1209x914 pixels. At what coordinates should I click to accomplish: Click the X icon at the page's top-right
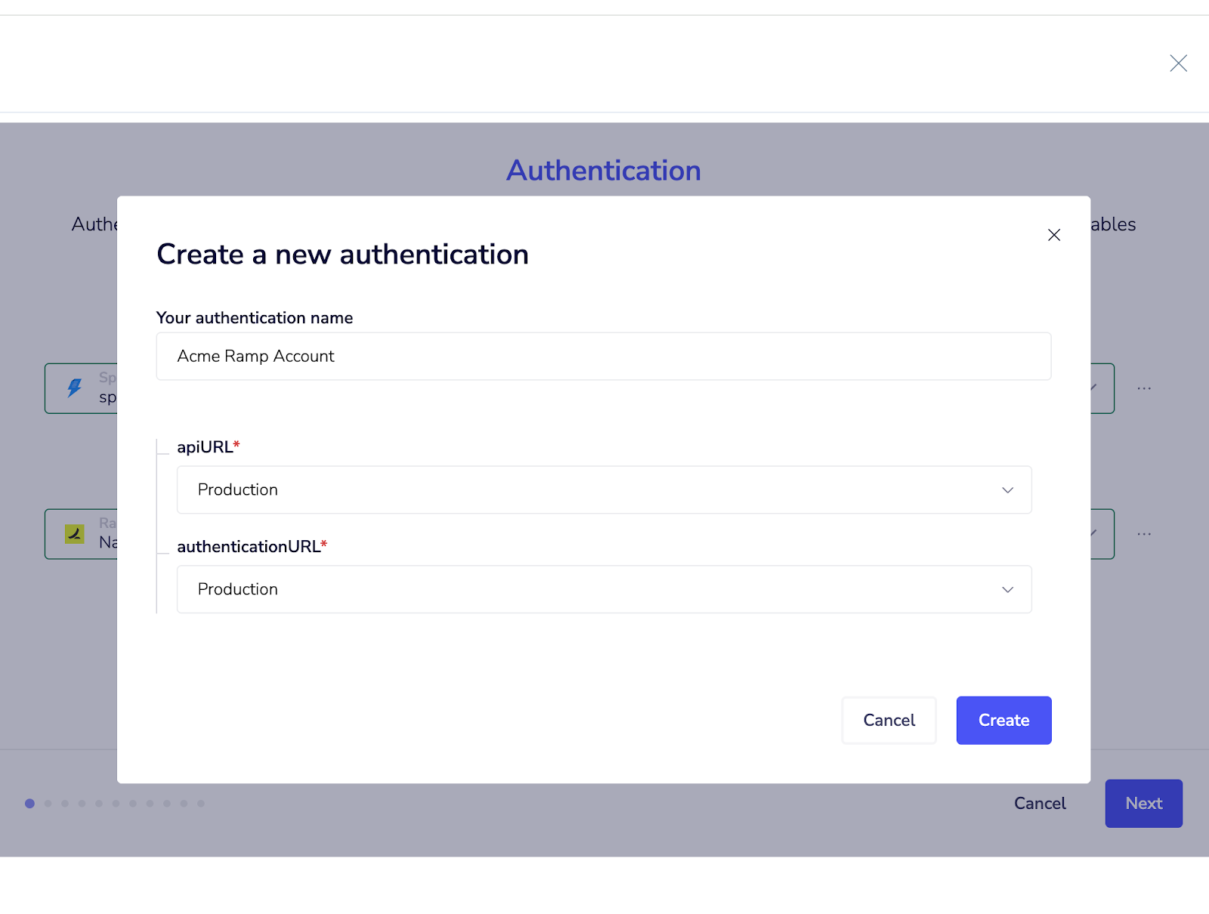pyautogui.click(x=1178, y=63)
